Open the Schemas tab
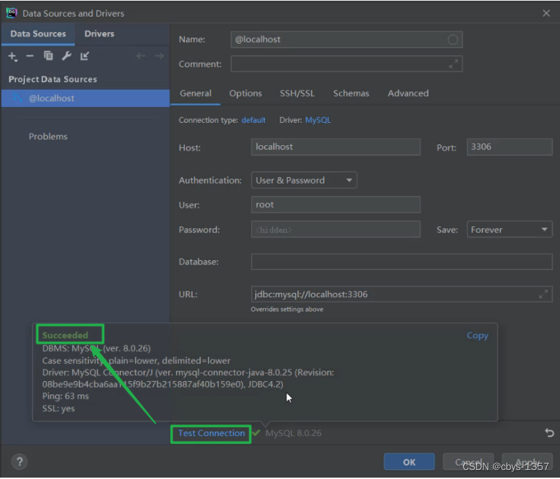Screen dimensions: 560x479 pos(351,94)
